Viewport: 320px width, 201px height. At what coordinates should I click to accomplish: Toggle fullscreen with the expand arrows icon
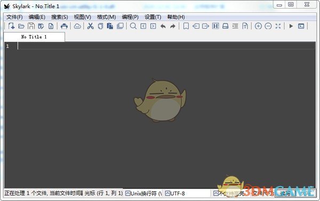pos(278,26)
